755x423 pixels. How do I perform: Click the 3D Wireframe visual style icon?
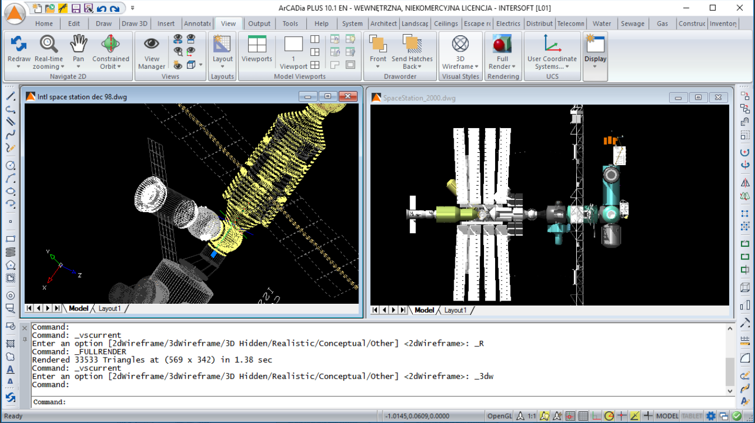(460, 44)
